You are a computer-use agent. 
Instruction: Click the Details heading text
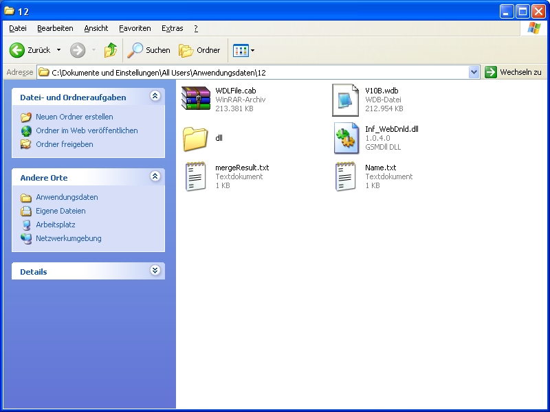pyautogui.click(x=33, y=272)
